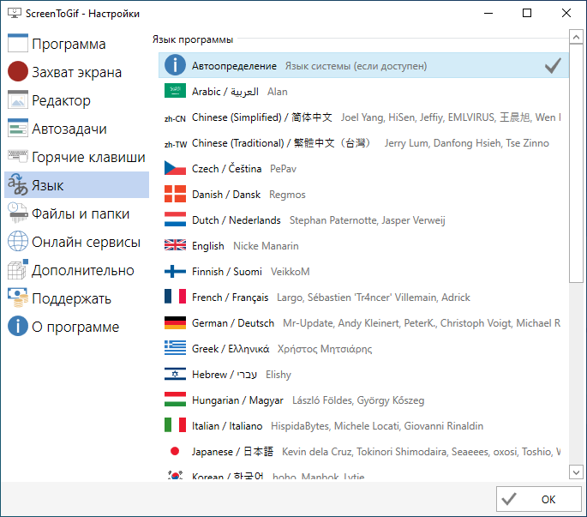587x517 pixels.
Task: Click the Saudi flag next to Arabic
Action: click(x=175, y=91)
